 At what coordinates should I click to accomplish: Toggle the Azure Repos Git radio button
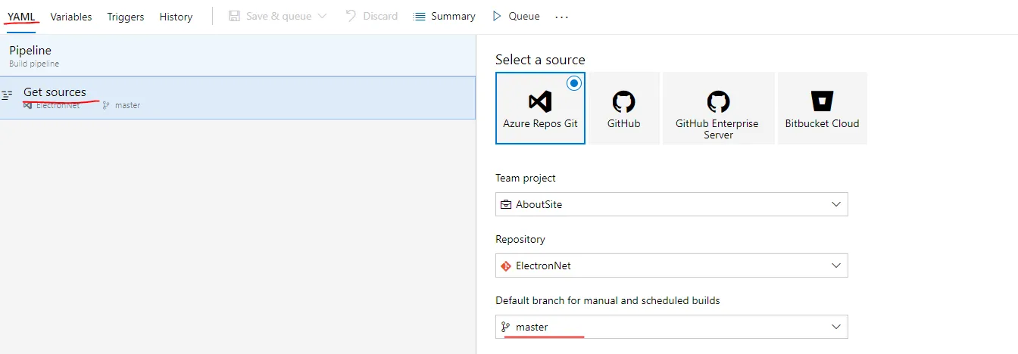(574, 83)
